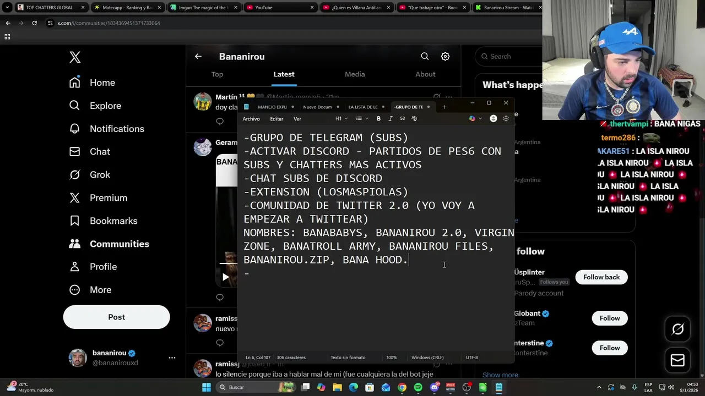705x396 pixels.
Task: Switch to MANEJO EXPLI Notepad tab
Action: tap(272, 107)
